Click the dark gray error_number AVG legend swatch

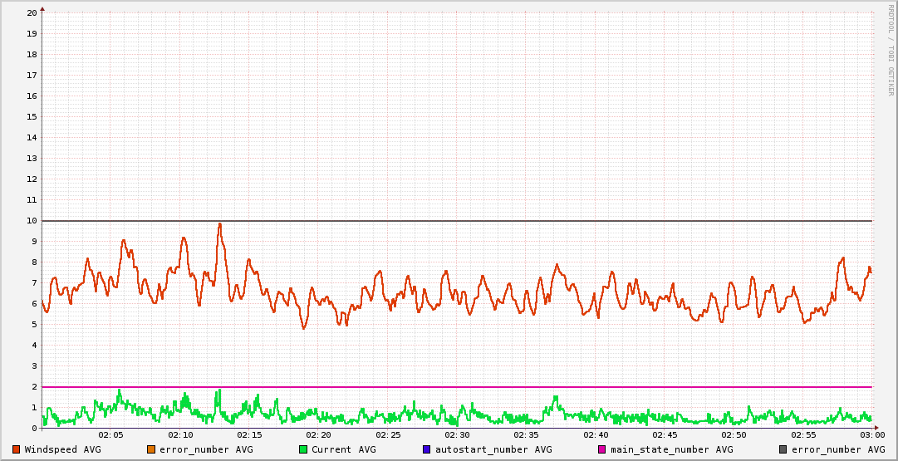coord(783,449)
